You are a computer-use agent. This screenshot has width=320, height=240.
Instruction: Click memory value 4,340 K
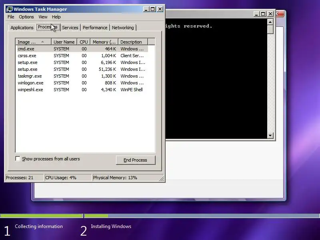tap(108, 90)
